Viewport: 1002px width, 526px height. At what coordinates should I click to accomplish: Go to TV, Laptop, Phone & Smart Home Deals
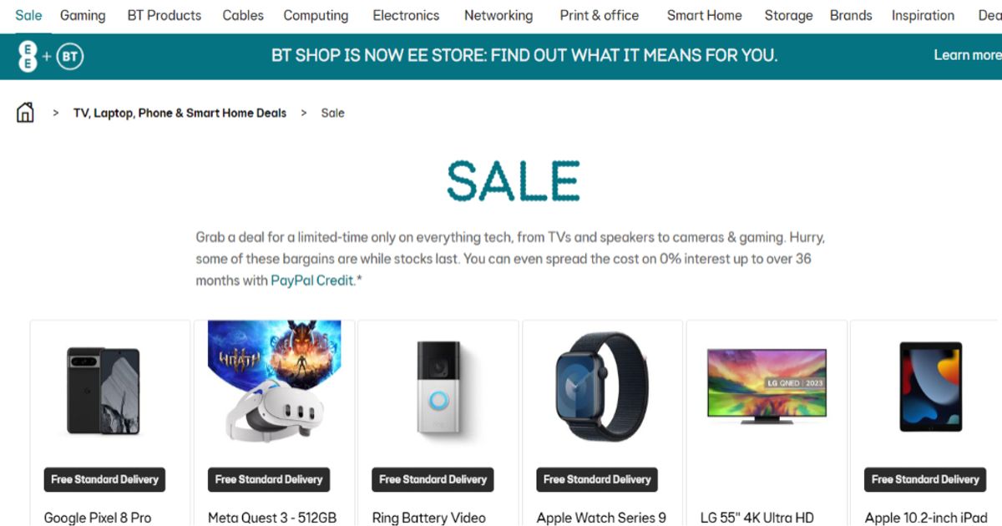click(180, 113)
